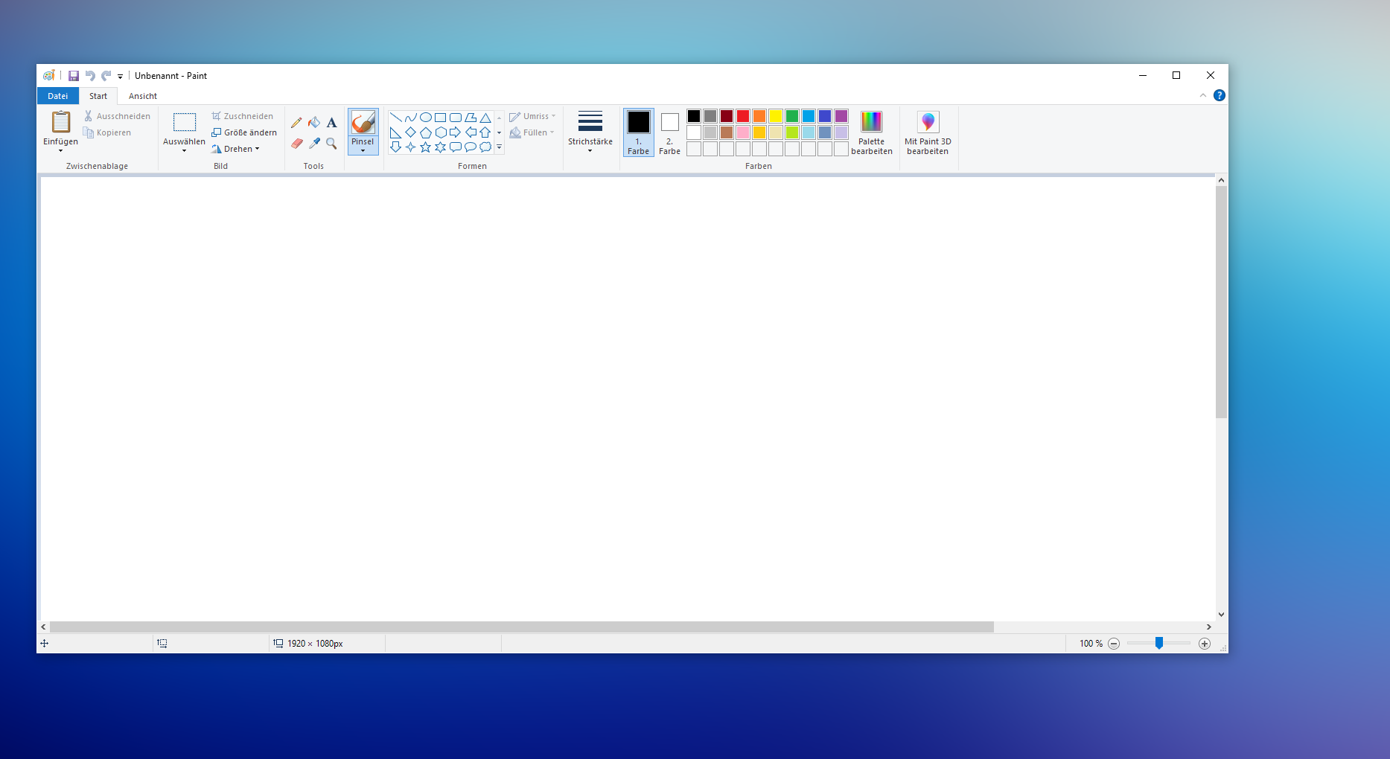Pick the Four-point star shape
Screen dimensions: 1390x759
pos(410,147)
